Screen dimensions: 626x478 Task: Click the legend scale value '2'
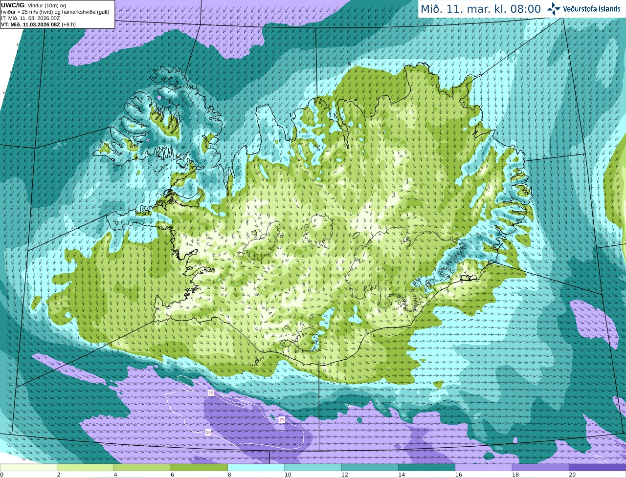coord(59,475)
